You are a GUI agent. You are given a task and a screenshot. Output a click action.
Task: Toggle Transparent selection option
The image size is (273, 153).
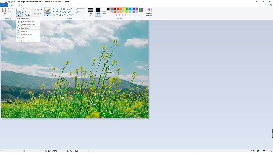tap(28, 41)
